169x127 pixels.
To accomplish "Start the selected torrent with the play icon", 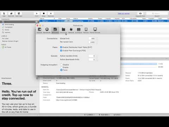I will tap(37, 13).
